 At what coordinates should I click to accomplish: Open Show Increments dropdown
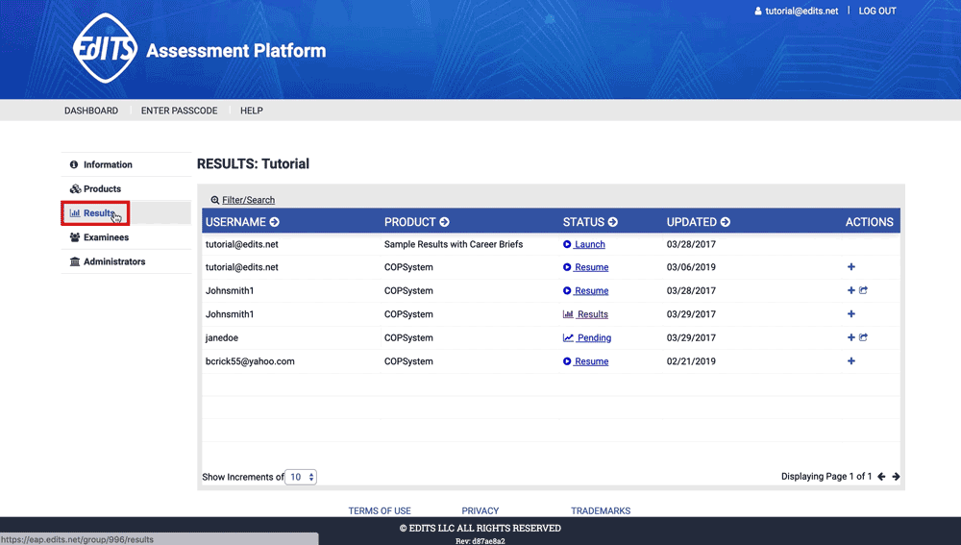301,477
